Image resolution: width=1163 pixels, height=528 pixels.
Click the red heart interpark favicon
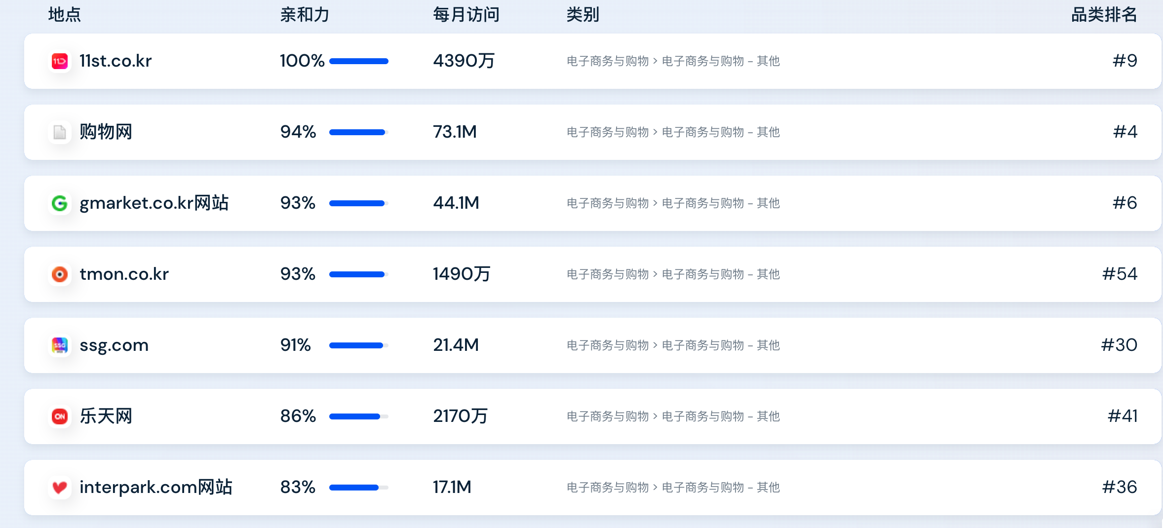60,488
